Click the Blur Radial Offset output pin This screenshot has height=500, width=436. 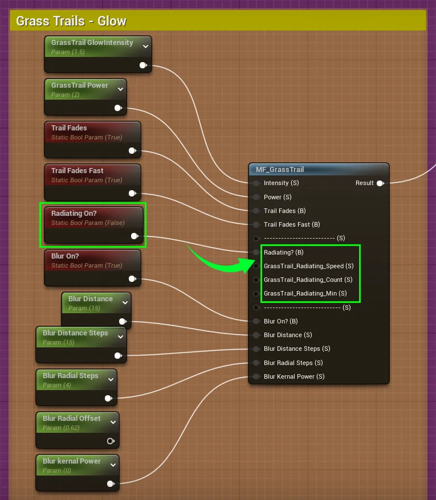coord(111,441)
